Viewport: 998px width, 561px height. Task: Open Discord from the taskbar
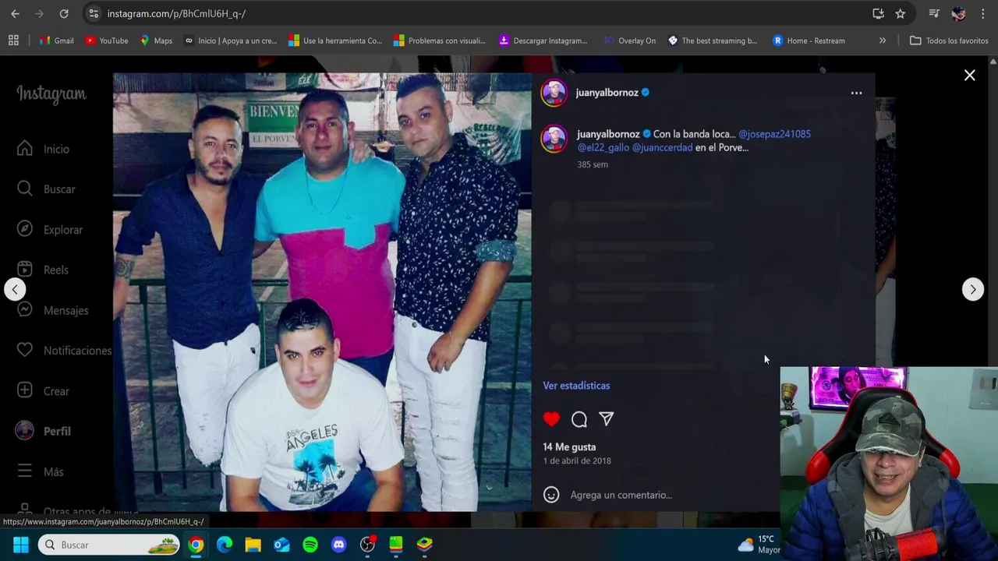338,545
